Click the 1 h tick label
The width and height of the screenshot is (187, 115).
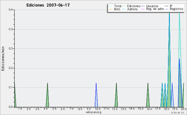tap(20, 109)
